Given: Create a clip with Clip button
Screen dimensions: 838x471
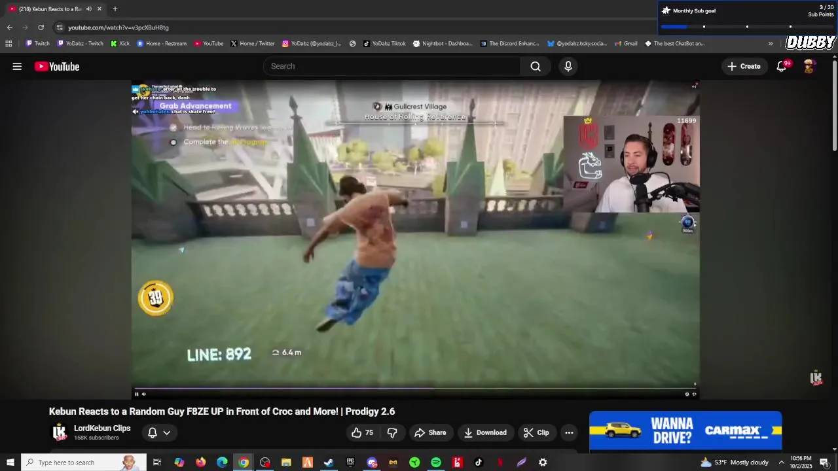Looking at the screenshot, I should click(536, 432).
